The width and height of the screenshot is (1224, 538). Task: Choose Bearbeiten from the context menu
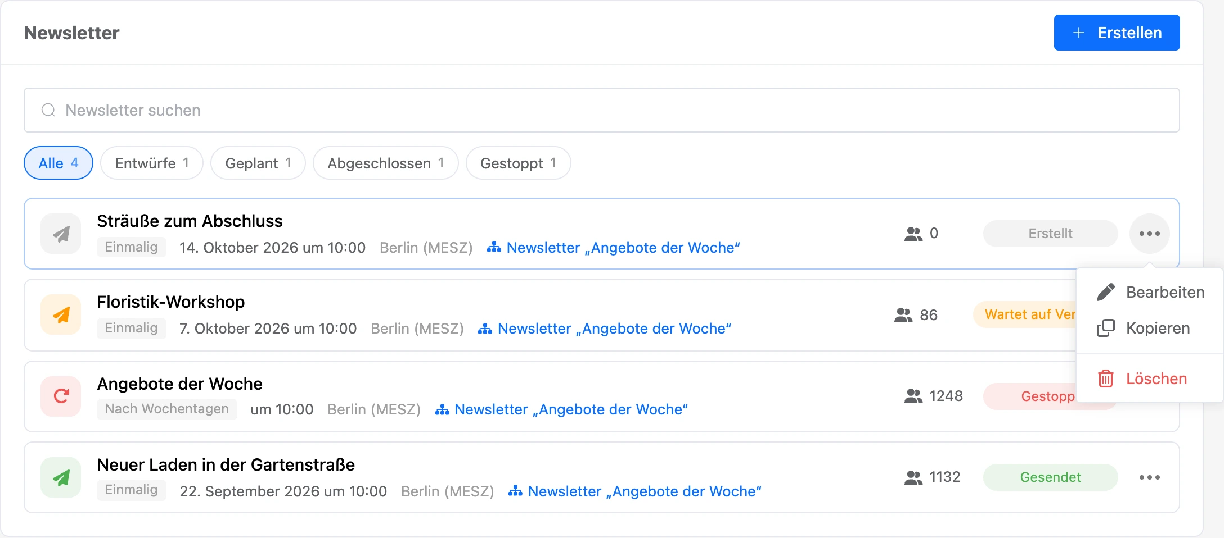pyautogui.click(x=1150, y=292)
